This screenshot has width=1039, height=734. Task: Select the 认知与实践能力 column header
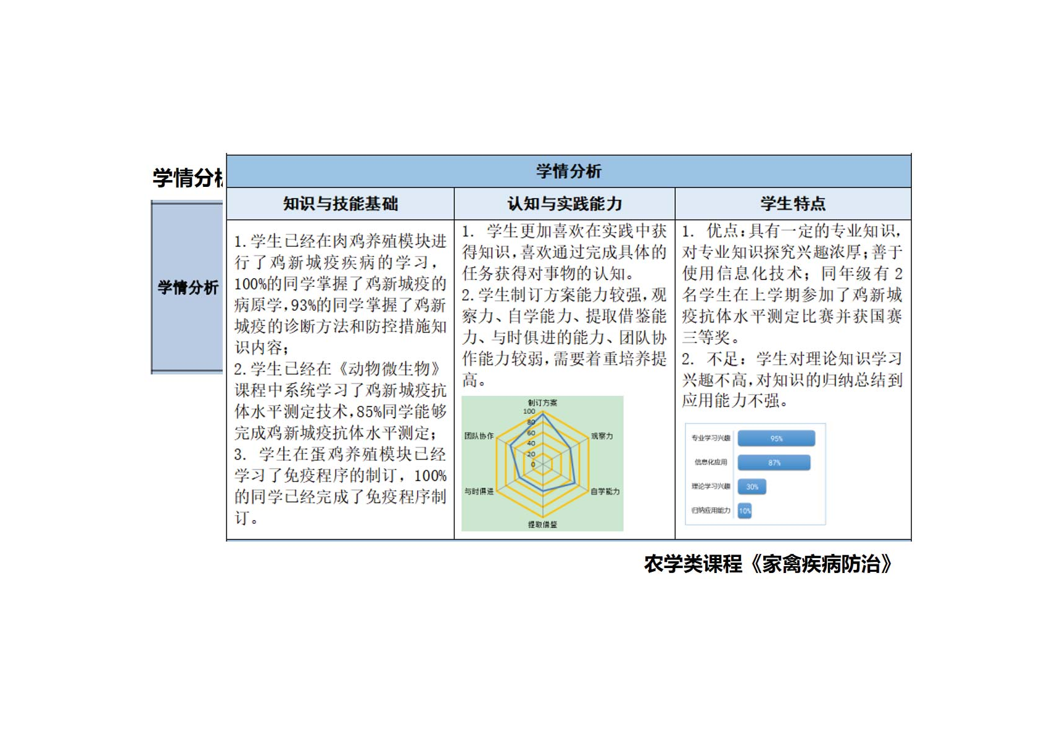565,204
